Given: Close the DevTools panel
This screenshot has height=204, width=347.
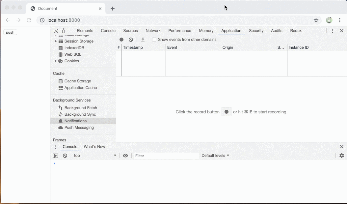Looking at the screenshot, I should pyautogui.click(x=342, y=31).
